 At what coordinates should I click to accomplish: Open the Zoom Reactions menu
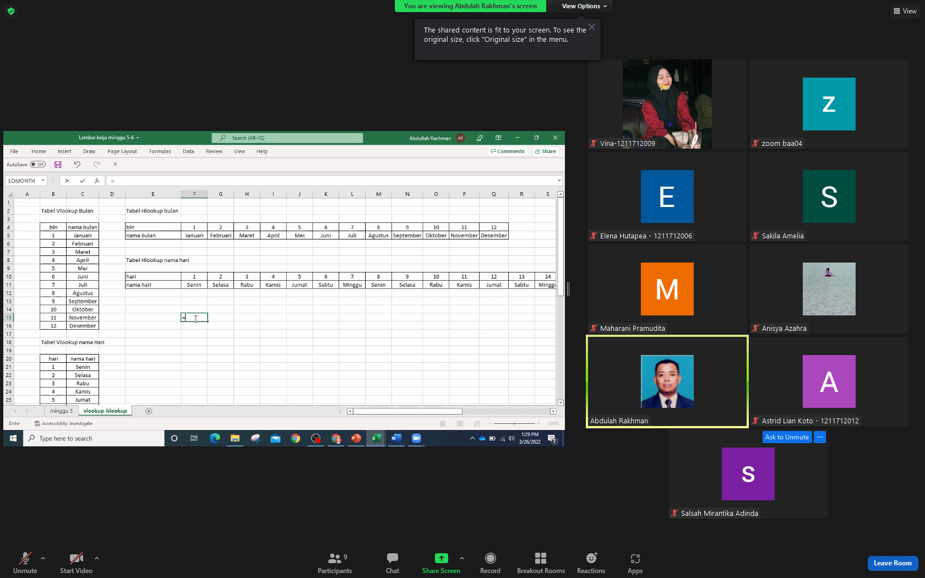[x=591, y=563]
